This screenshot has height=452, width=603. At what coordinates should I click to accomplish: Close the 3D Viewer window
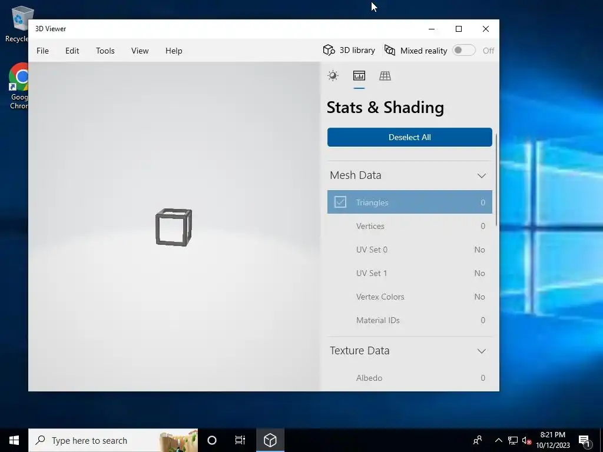pyautogui.click(x=486, y=29)
